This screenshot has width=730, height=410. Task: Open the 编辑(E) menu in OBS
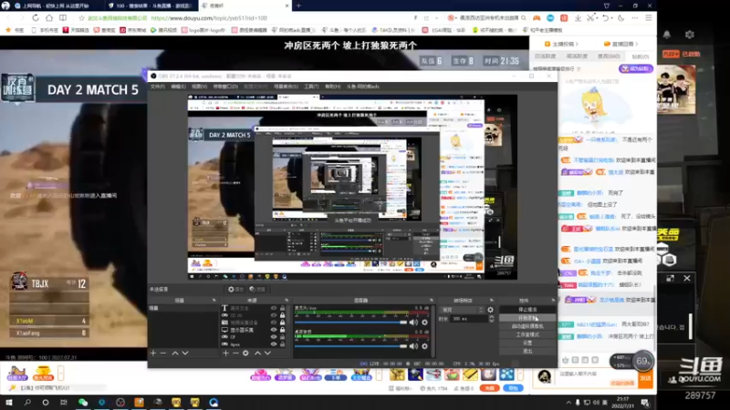[178, 87]
